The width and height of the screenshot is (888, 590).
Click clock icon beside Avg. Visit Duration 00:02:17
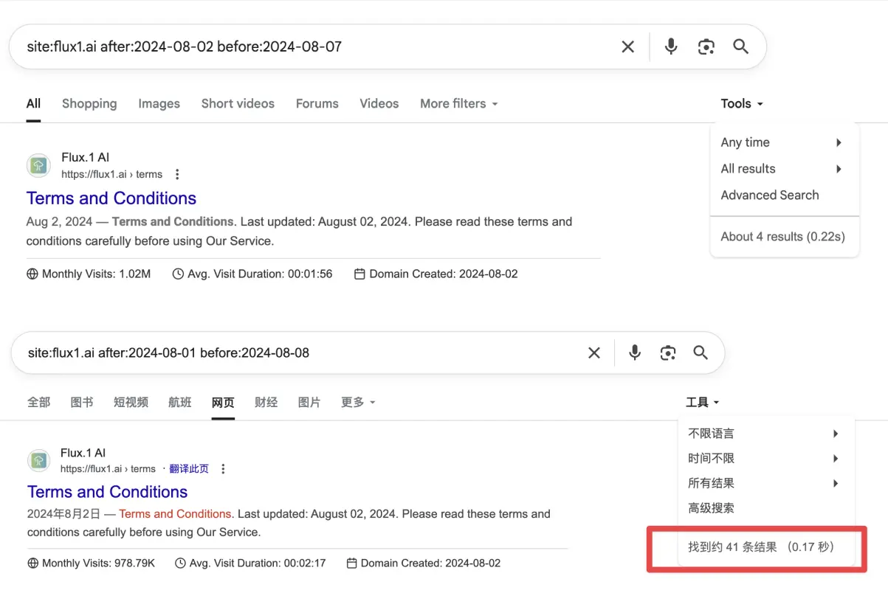point(180,563)
